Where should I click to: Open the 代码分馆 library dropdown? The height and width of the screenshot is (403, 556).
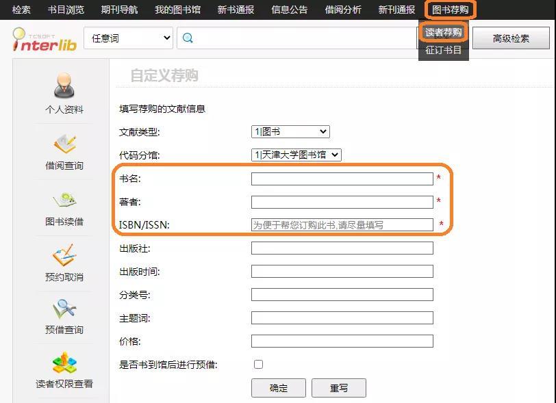click(296, 155)
